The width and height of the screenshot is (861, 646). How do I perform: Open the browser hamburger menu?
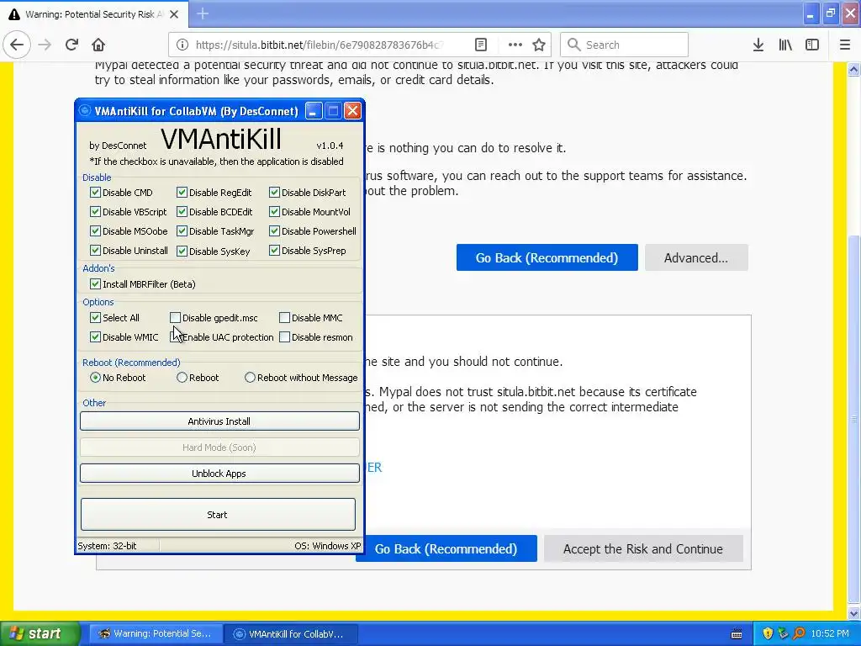(844, 45)
